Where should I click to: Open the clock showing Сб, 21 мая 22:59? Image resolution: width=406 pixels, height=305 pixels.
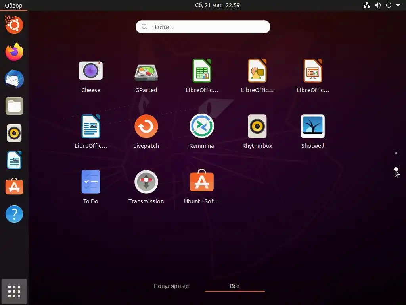[218, 5]
